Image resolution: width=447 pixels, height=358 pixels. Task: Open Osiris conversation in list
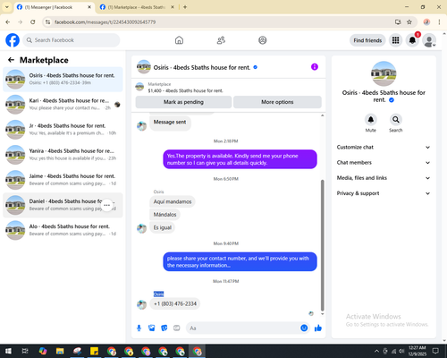click(x=63, y=79)
